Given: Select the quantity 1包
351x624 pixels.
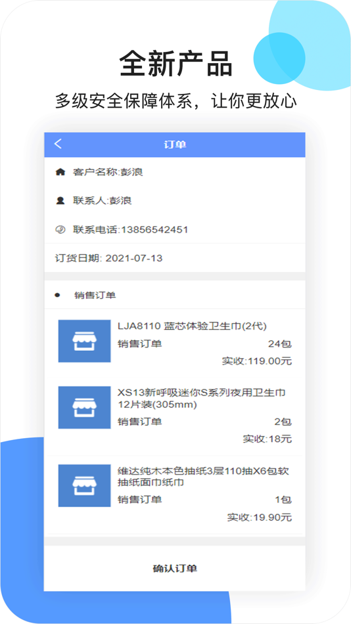Looking at the screenshot, I should (x=283, y=500).
